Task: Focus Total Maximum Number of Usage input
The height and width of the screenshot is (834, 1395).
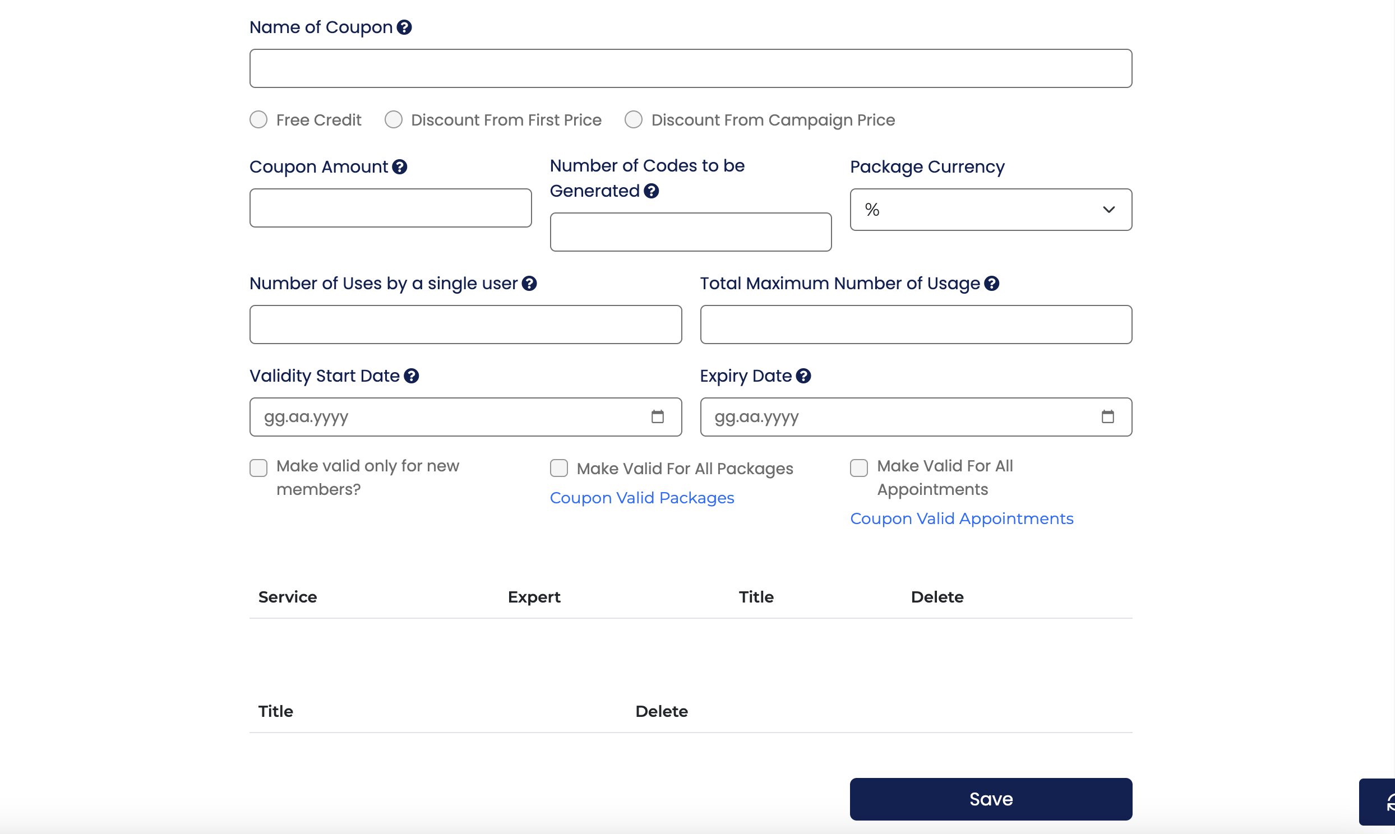Action: point(916,325)
